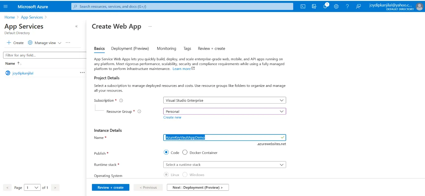Select the Docker Container publish option
Viewport: 425px width, 196px height.
point(185,152)
